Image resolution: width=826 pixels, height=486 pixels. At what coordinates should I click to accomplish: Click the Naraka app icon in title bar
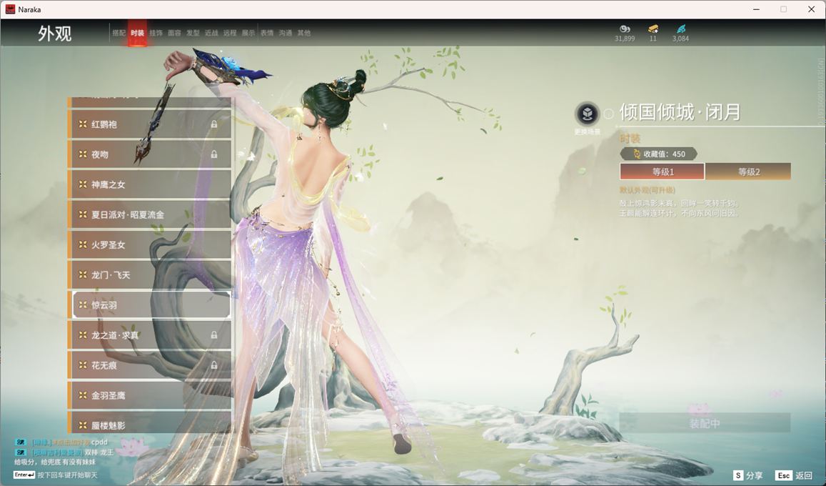click(10, 9)
